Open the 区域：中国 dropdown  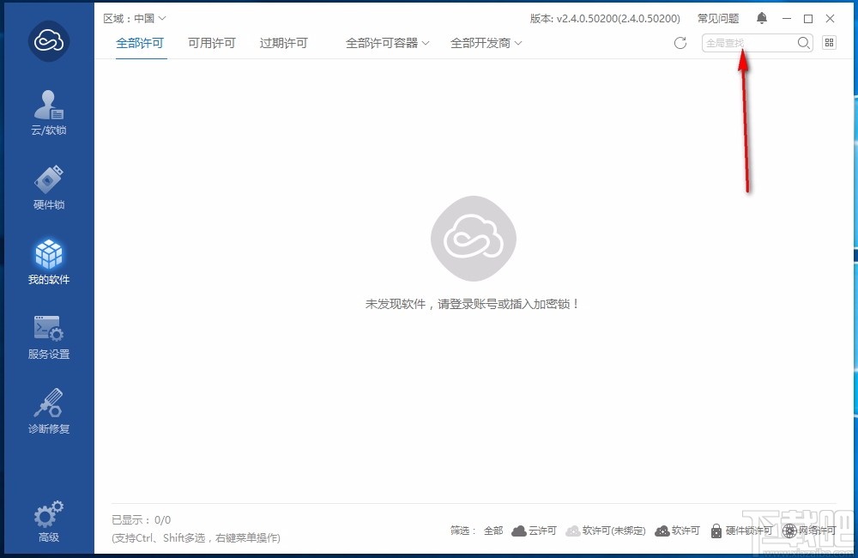133,17
